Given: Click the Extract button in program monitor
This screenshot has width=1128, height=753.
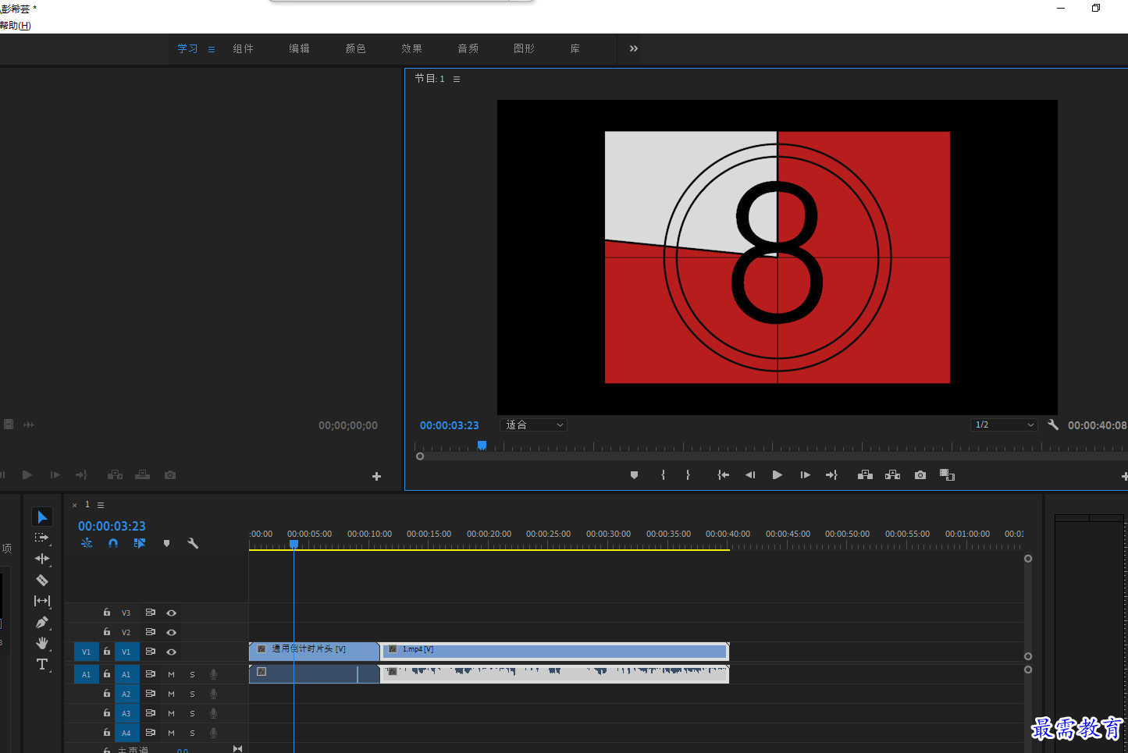Looking at the screenshot, I should (x=892, y=474).
